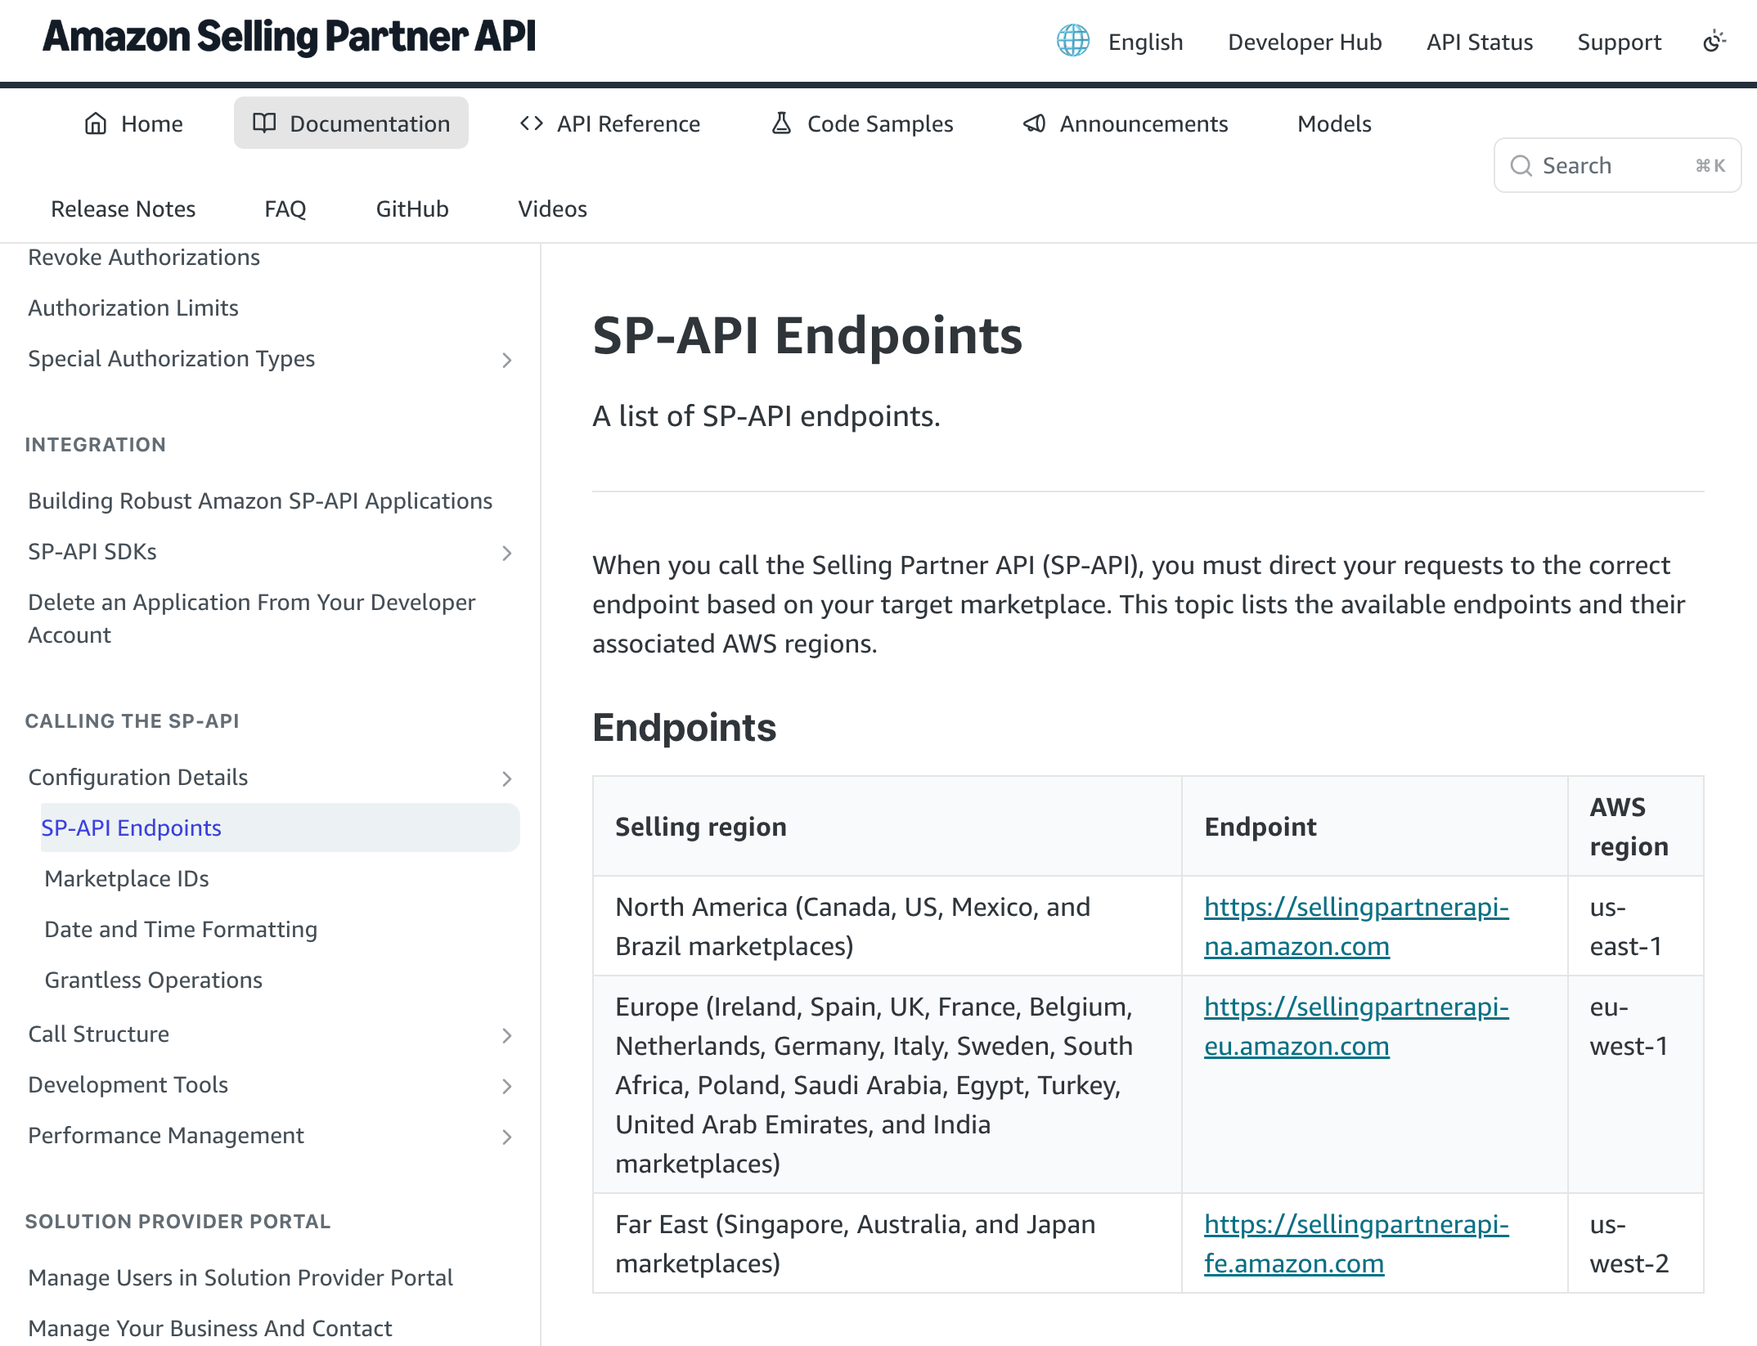Click the Home house icon

[96, 123]
